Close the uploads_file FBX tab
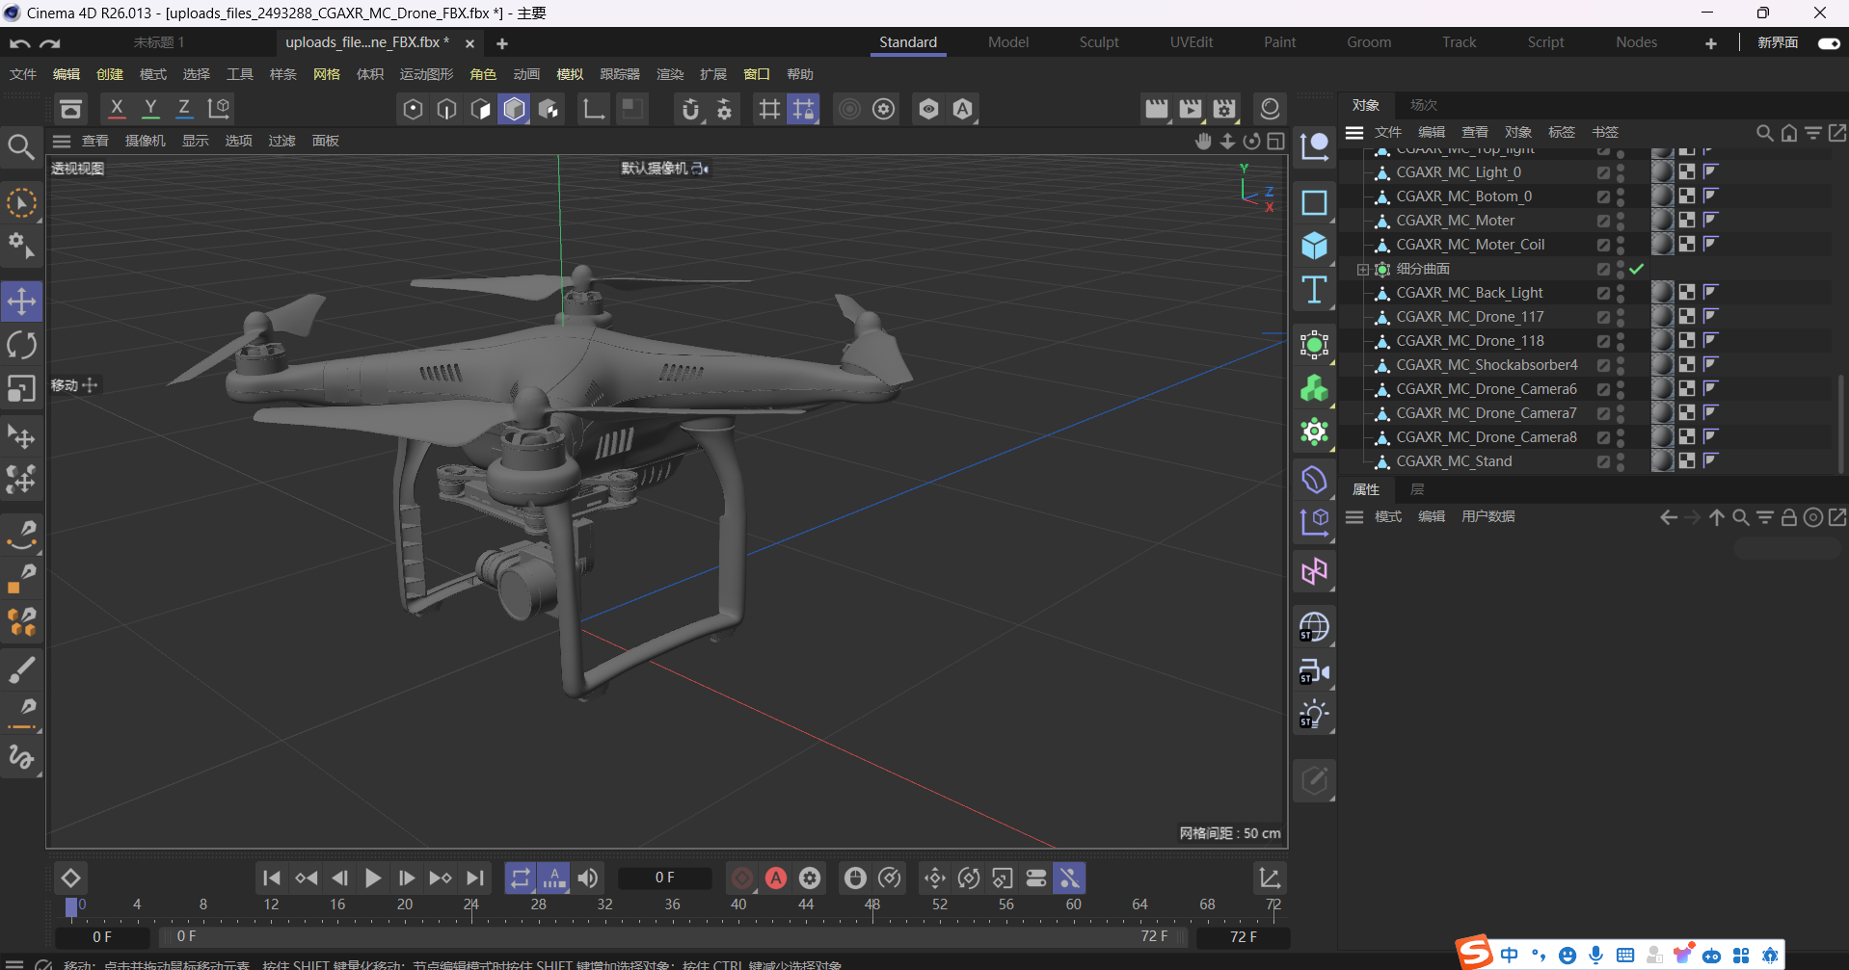 click(x=469, y=43)
